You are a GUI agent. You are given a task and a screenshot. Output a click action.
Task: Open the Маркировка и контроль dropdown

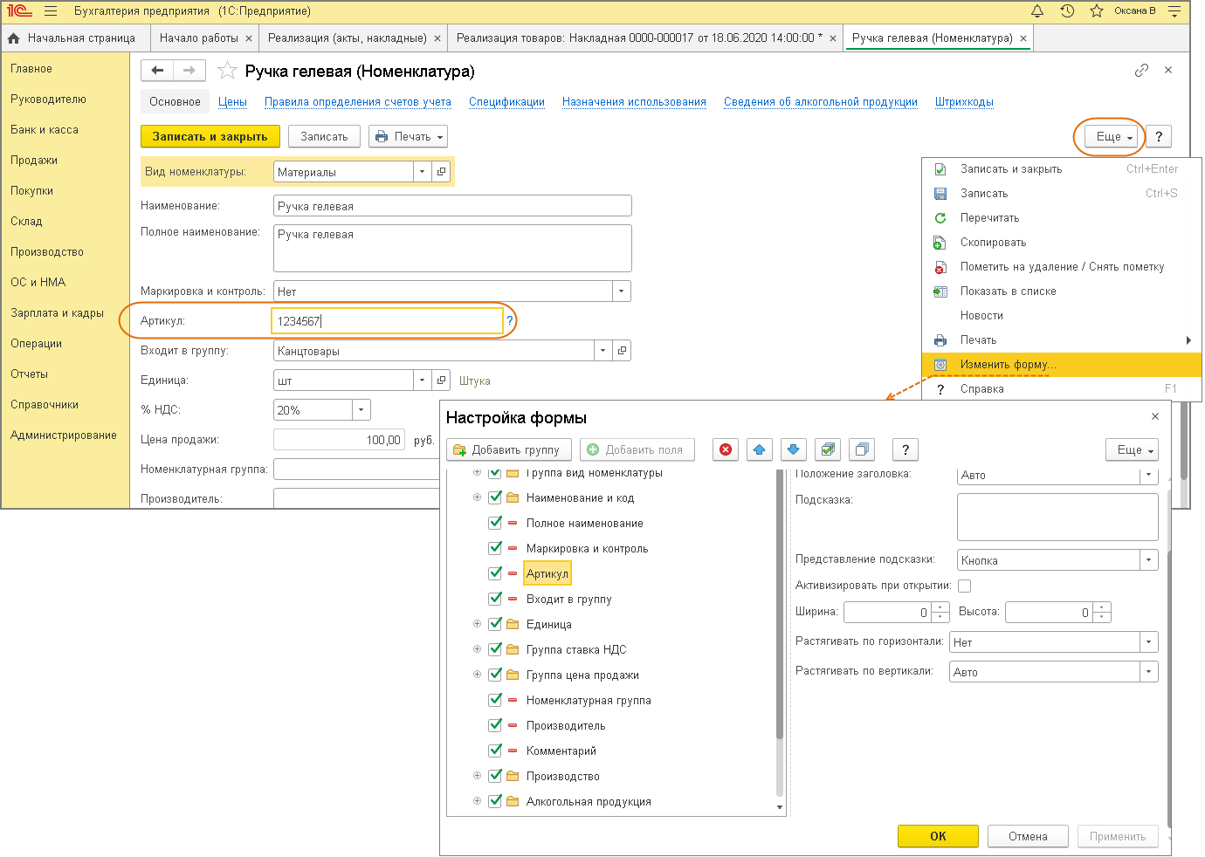click(622, 291)
